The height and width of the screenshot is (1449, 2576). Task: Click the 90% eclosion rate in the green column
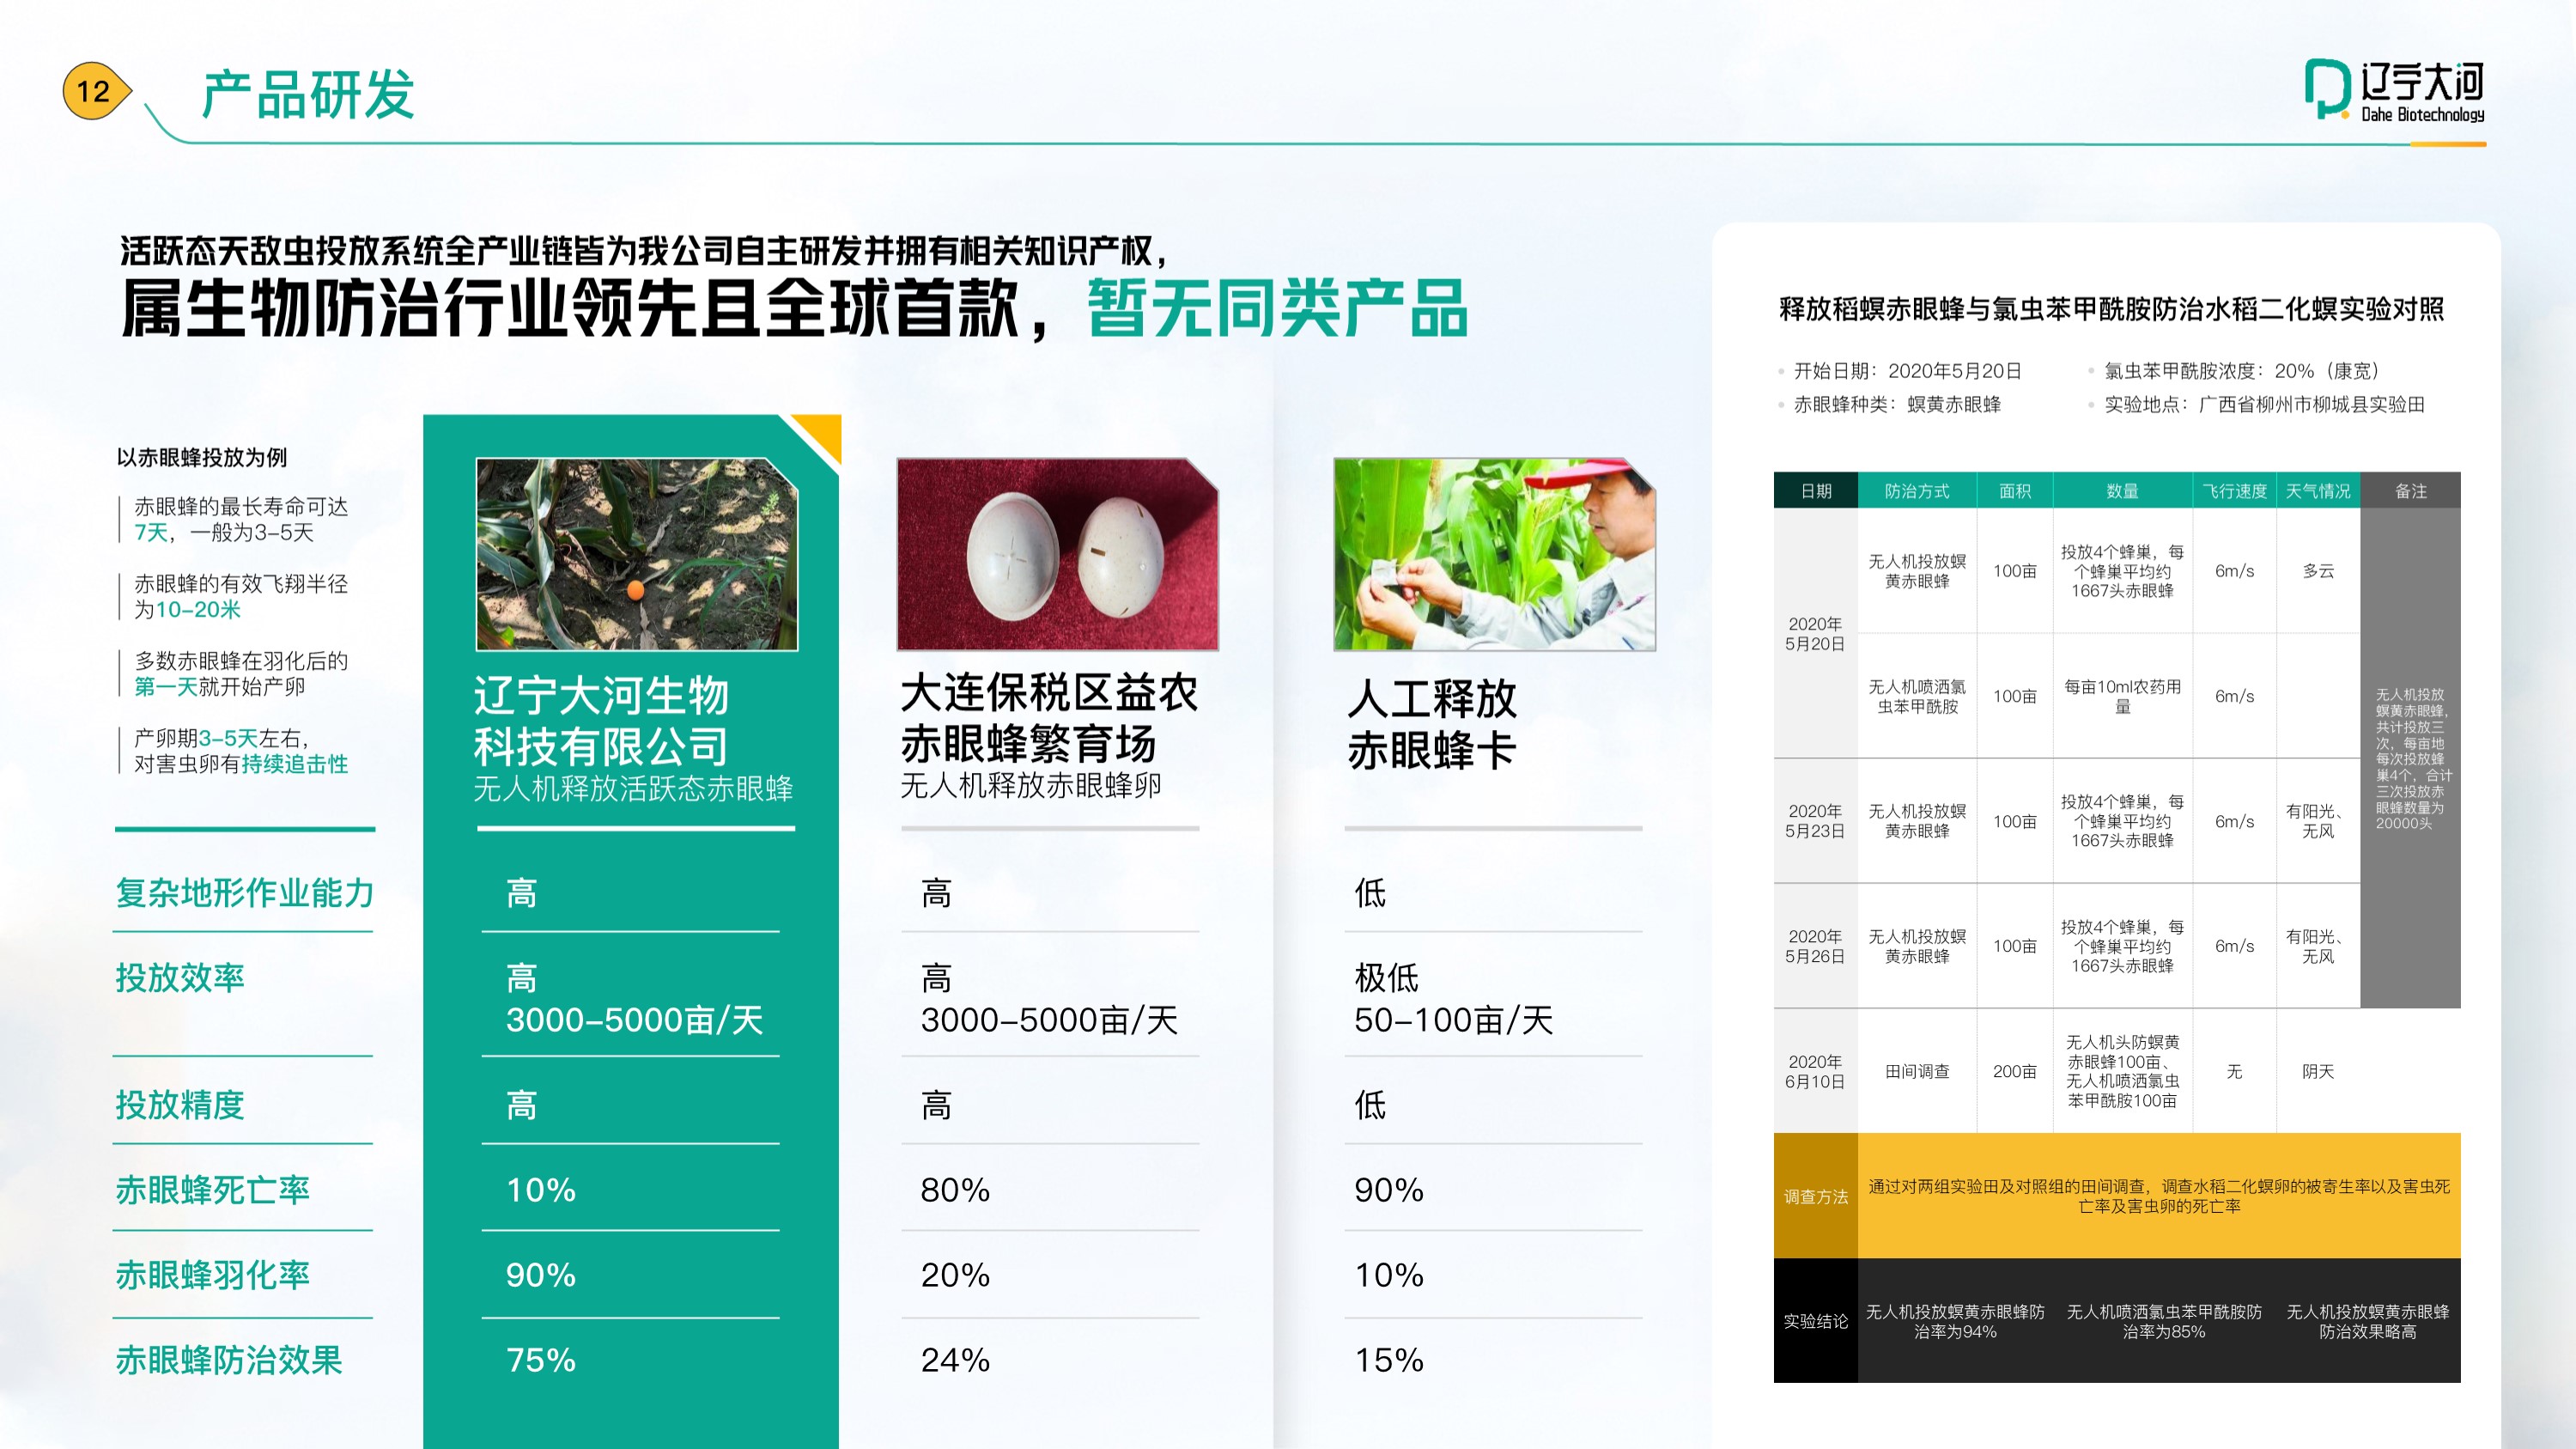click(541, 1274)
